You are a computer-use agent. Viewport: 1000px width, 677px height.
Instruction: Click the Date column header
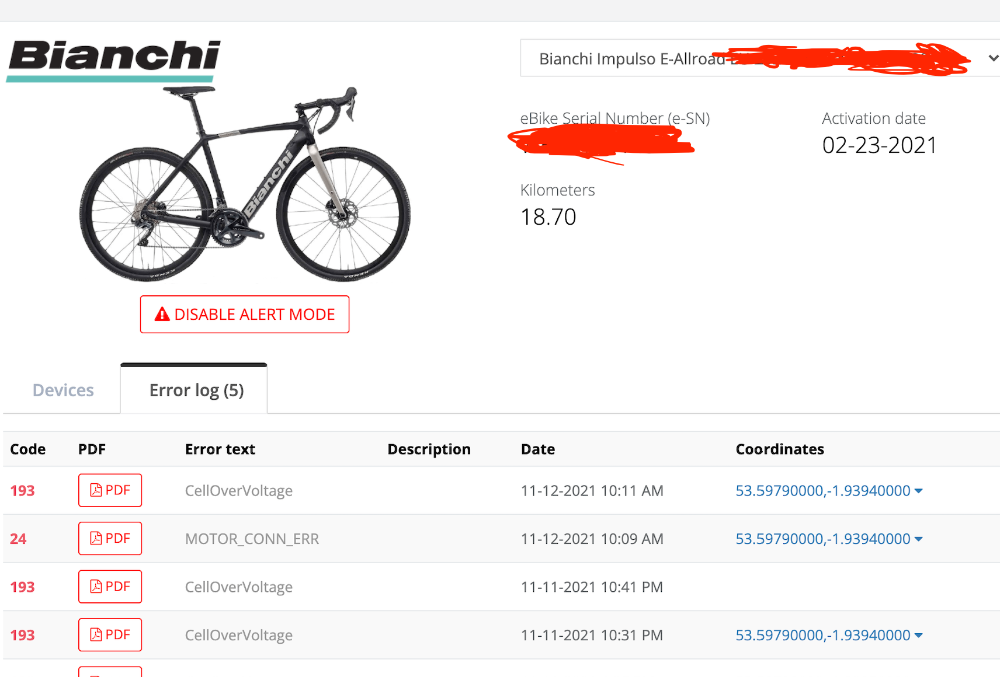[538, 449]
